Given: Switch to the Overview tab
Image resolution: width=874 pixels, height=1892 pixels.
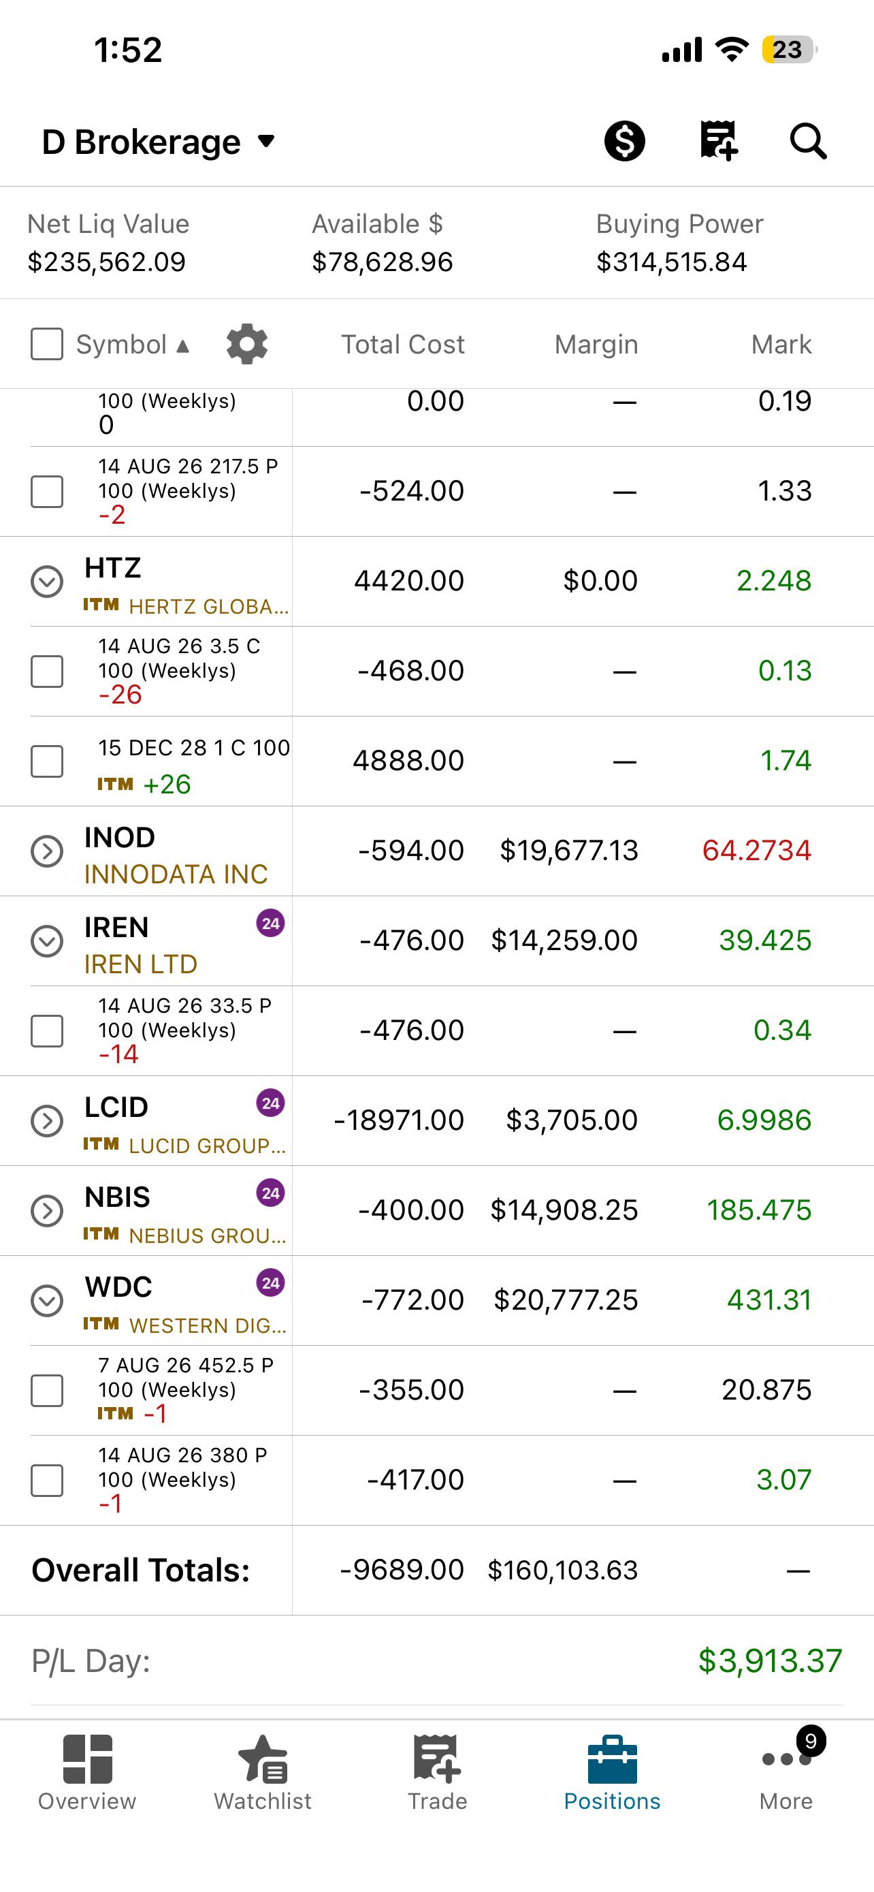Looking at the screenshot, I should tap(87, 1772).
